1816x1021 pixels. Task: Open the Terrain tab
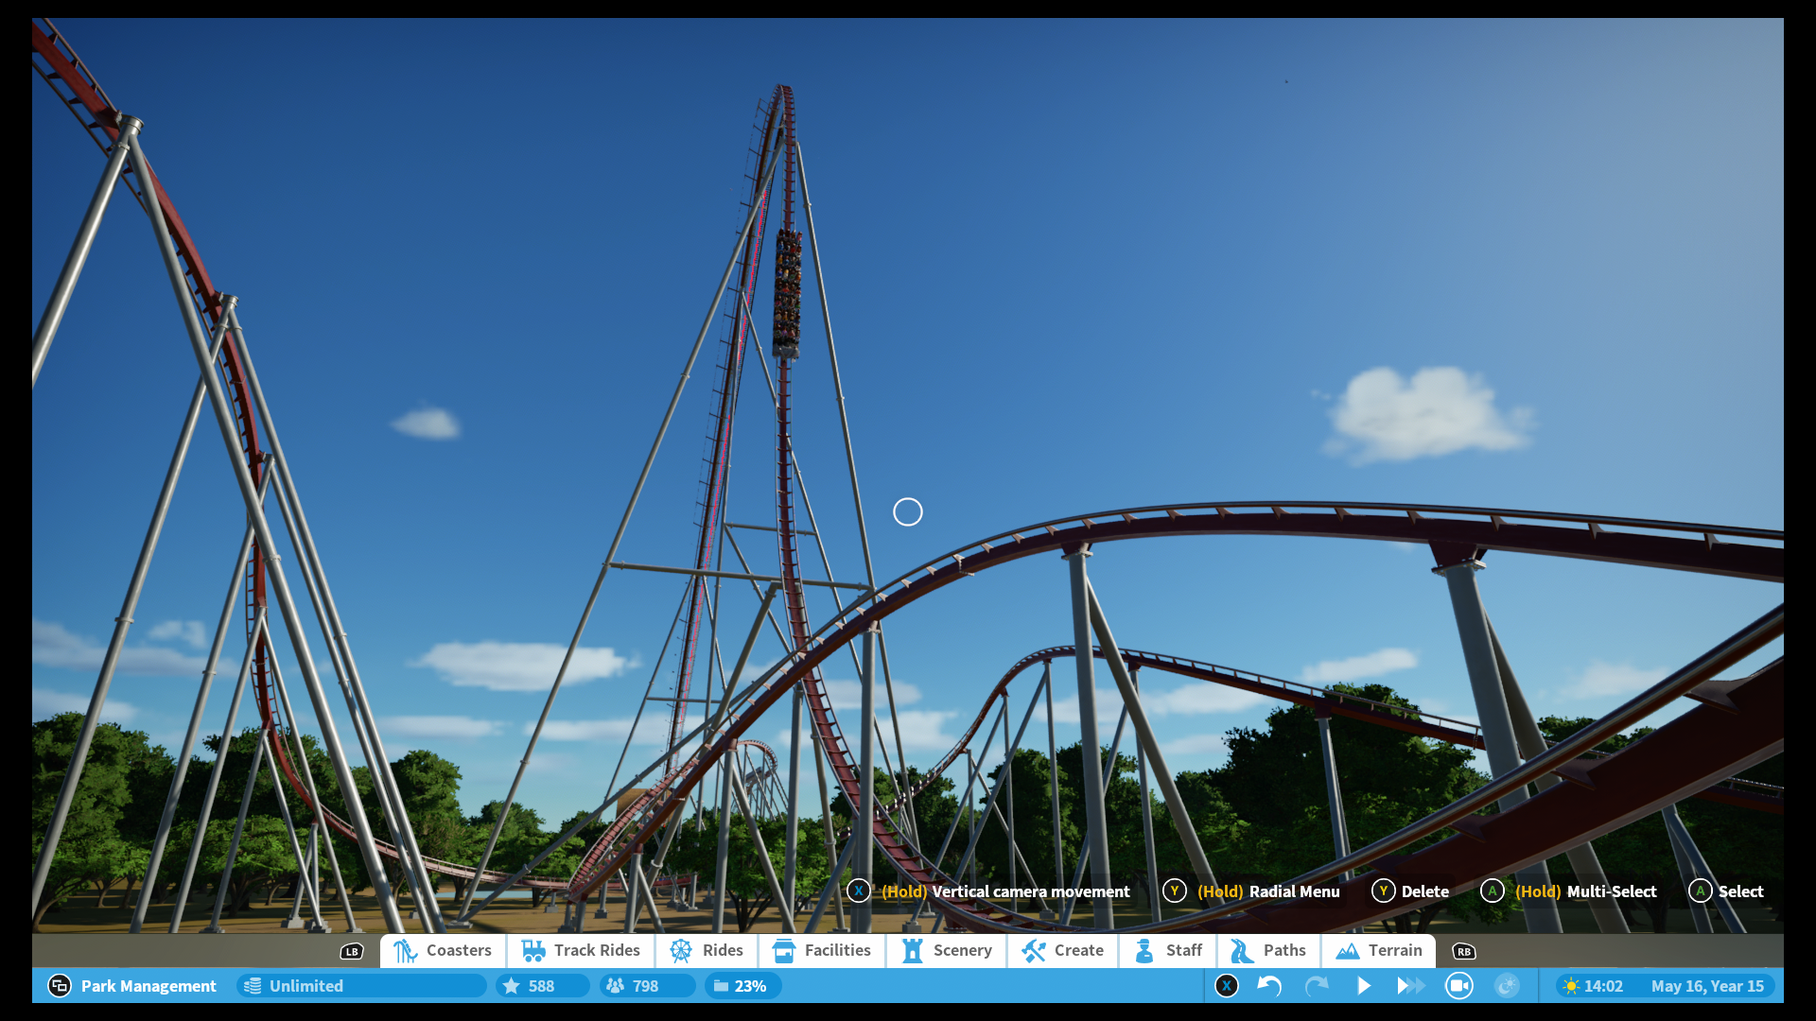coord(1378,950)
